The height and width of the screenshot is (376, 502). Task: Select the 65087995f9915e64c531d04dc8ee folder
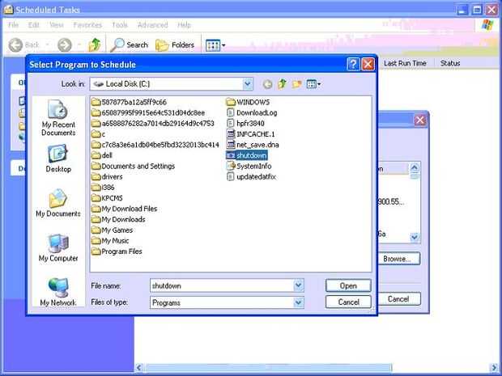[x=148, y=112]
